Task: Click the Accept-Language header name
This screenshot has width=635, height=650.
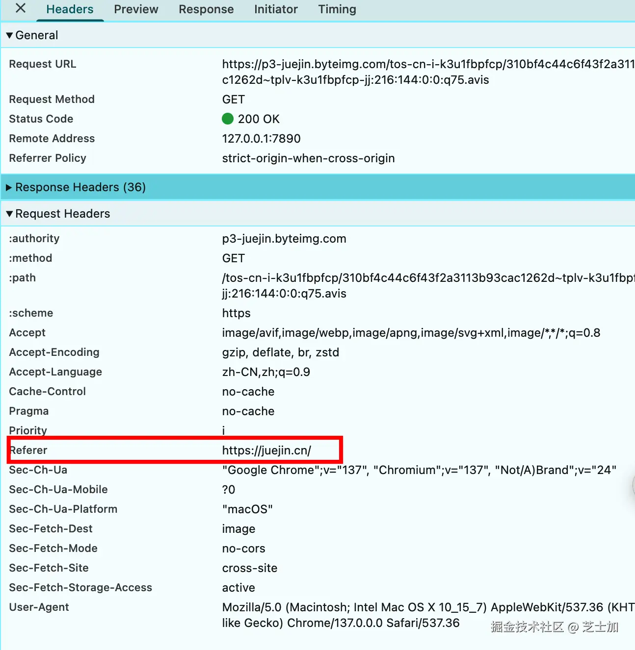Action: [x=55, y=372]
